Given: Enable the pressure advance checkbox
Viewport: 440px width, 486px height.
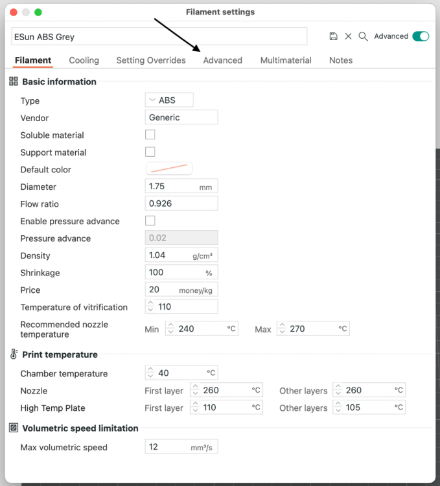Looking at the screenshot, I should pos(150,221).
